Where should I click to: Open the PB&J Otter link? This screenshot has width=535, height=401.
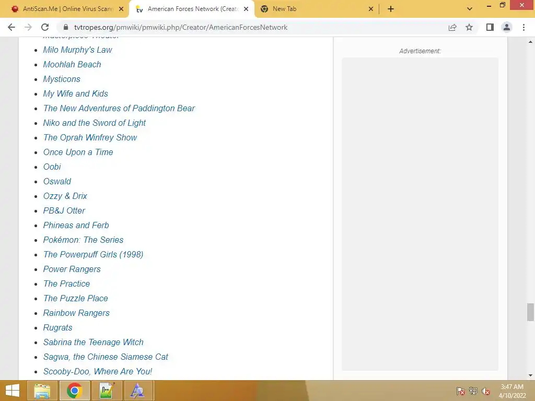point(64,211)
